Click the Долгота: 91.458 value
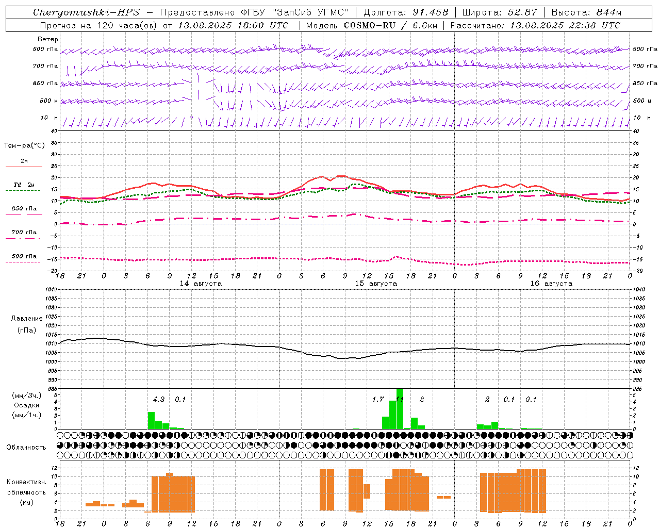The image size is (660, 528). point(406,12)
